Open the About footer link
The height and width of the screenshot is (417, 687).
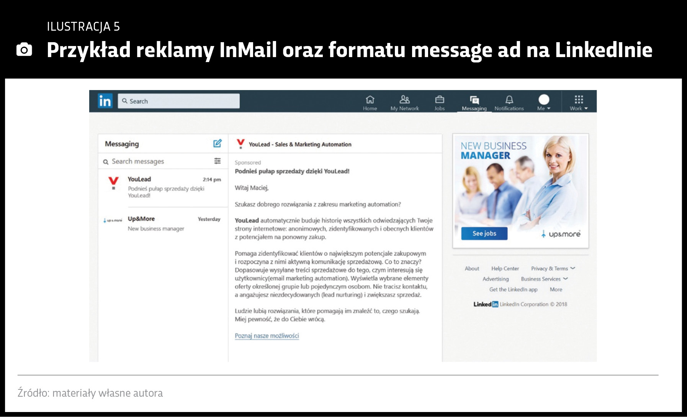coord(472,269)
